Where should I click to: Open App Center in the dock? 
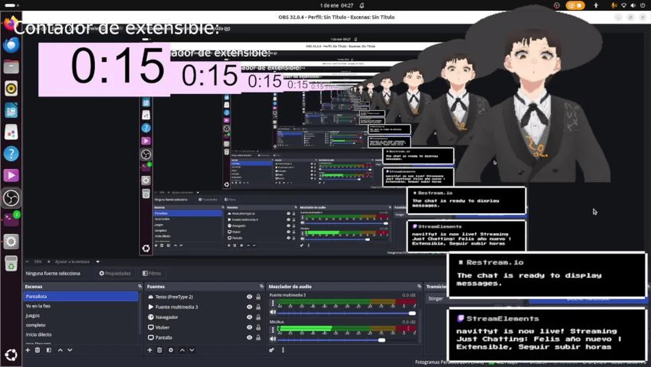11,132
